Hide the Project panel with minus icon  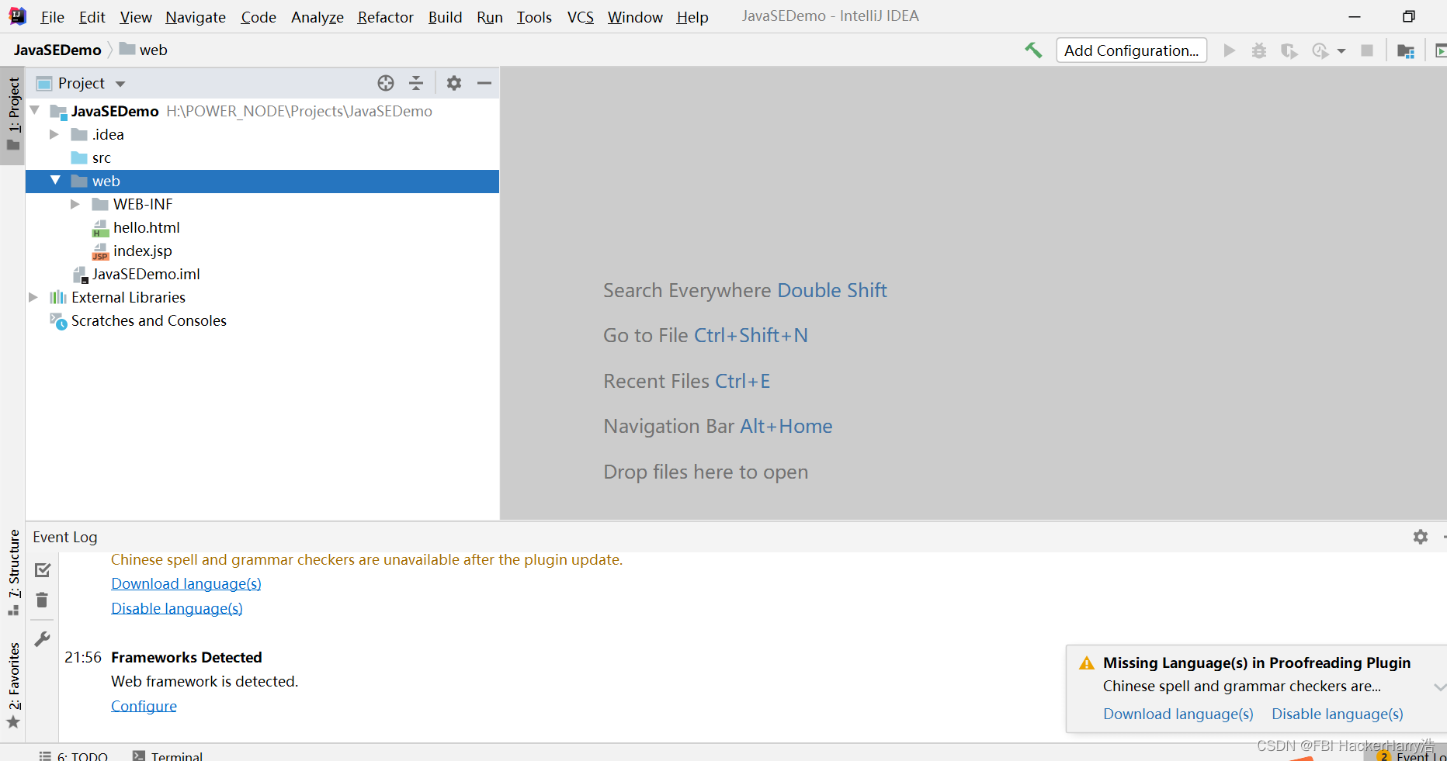484,83
